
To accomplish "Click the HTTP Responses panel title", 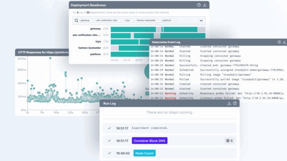I will (x=43, y=52).
